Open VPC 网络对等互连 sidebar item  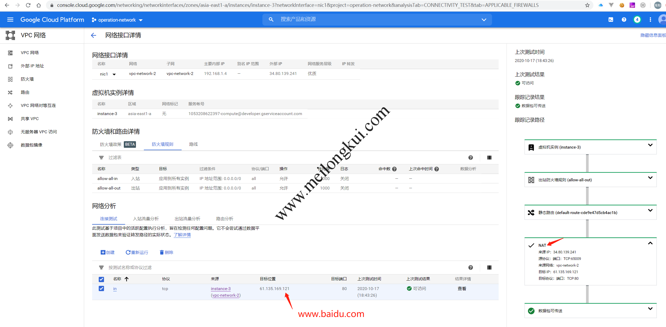38,105
